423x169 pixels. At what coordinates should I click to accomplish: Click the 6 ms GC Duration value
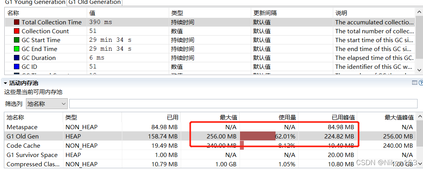coord(97,58)
